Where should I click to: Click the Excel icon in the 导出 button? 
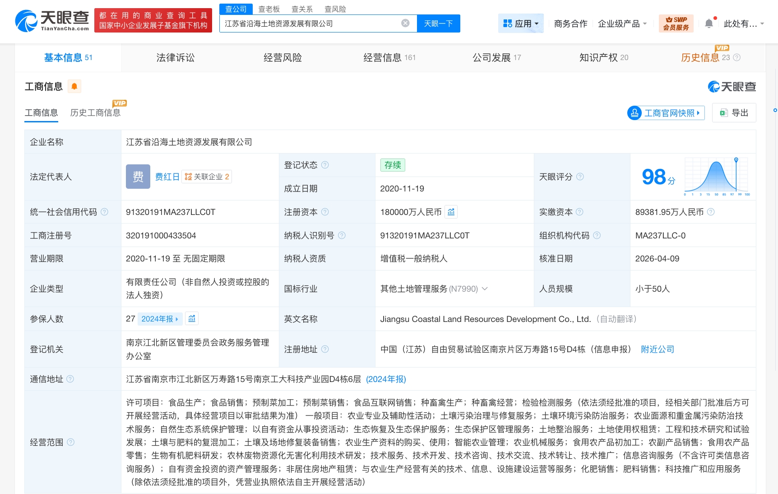[x=723, y=112]
